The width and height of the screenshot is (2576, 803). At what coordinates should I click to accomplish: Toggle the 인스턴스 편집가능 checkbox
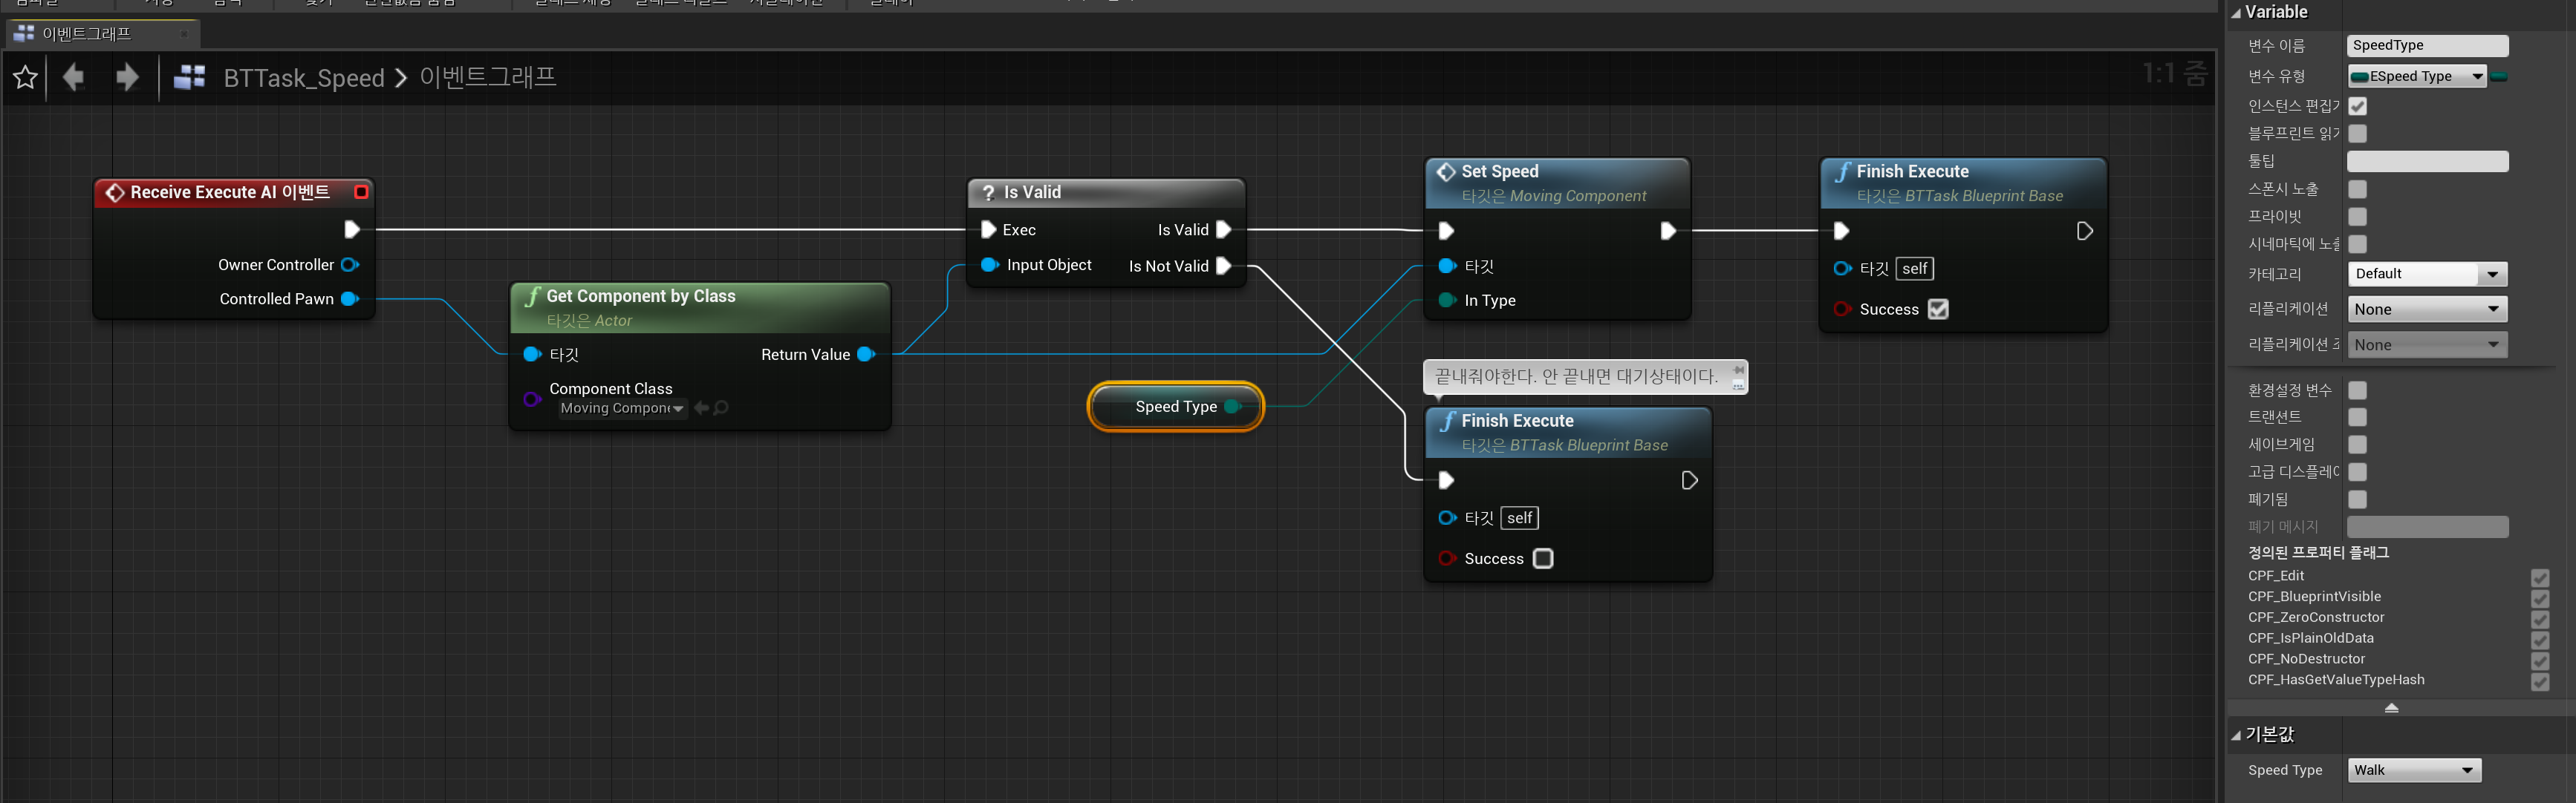point(2357,106)
